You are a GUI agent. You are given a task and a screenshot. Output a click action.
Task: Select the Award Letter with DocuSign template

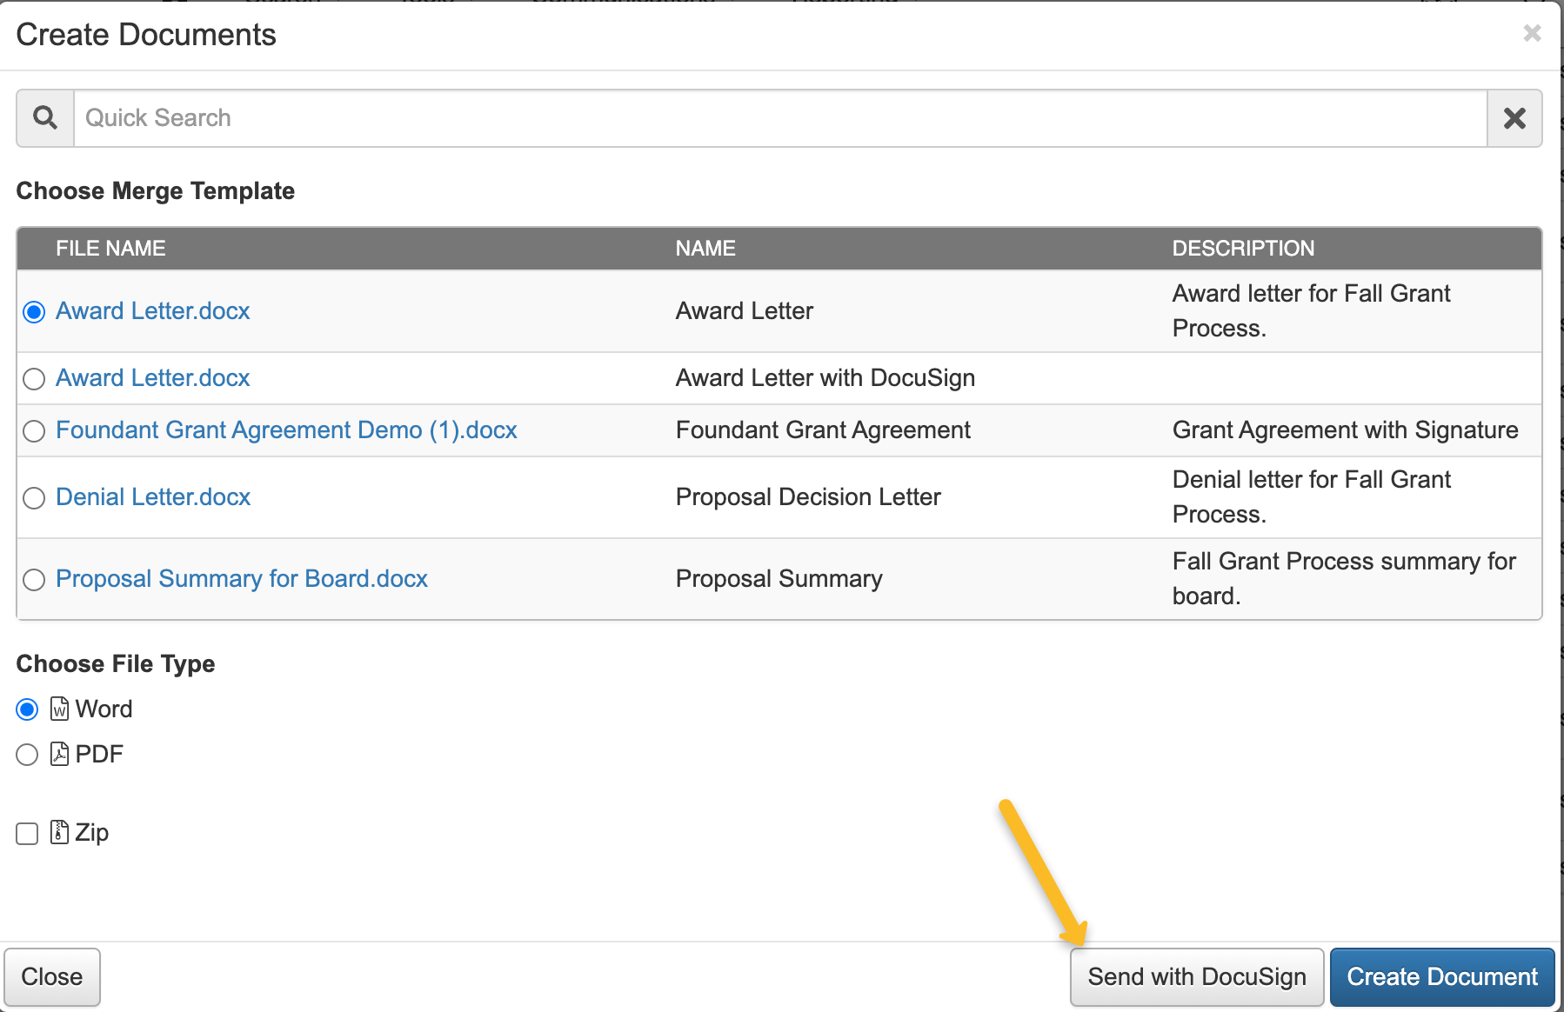[34, 378]
